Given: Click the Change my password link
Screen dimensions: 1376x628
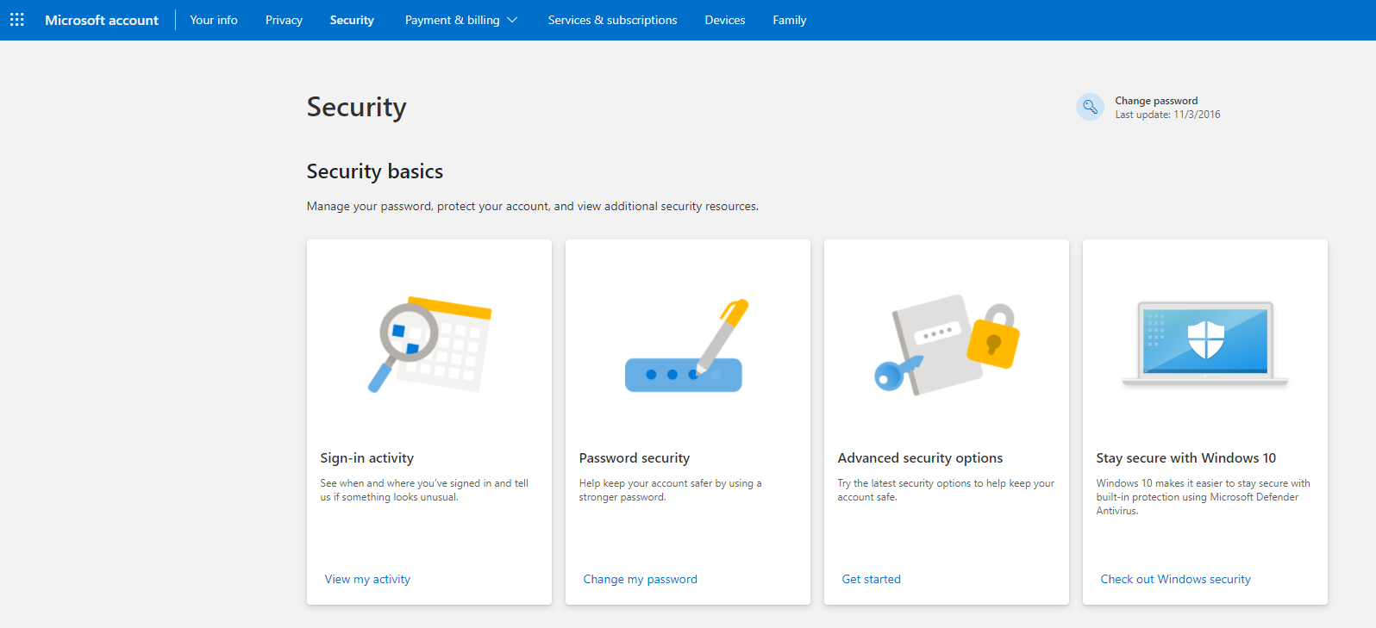Looking at the screenshot, I should [640, 579].
